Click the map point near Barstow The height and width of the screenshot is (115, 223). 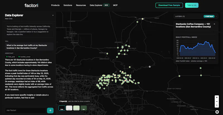point(142,19)
